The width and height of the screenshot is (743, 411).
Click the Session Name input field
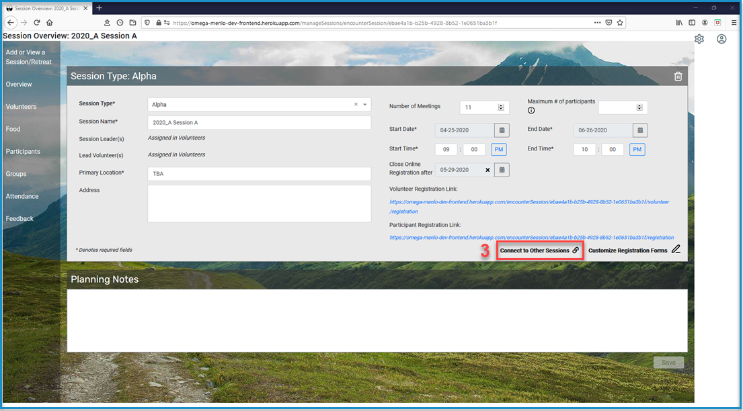pyautogui.click(x=259, y=122)
